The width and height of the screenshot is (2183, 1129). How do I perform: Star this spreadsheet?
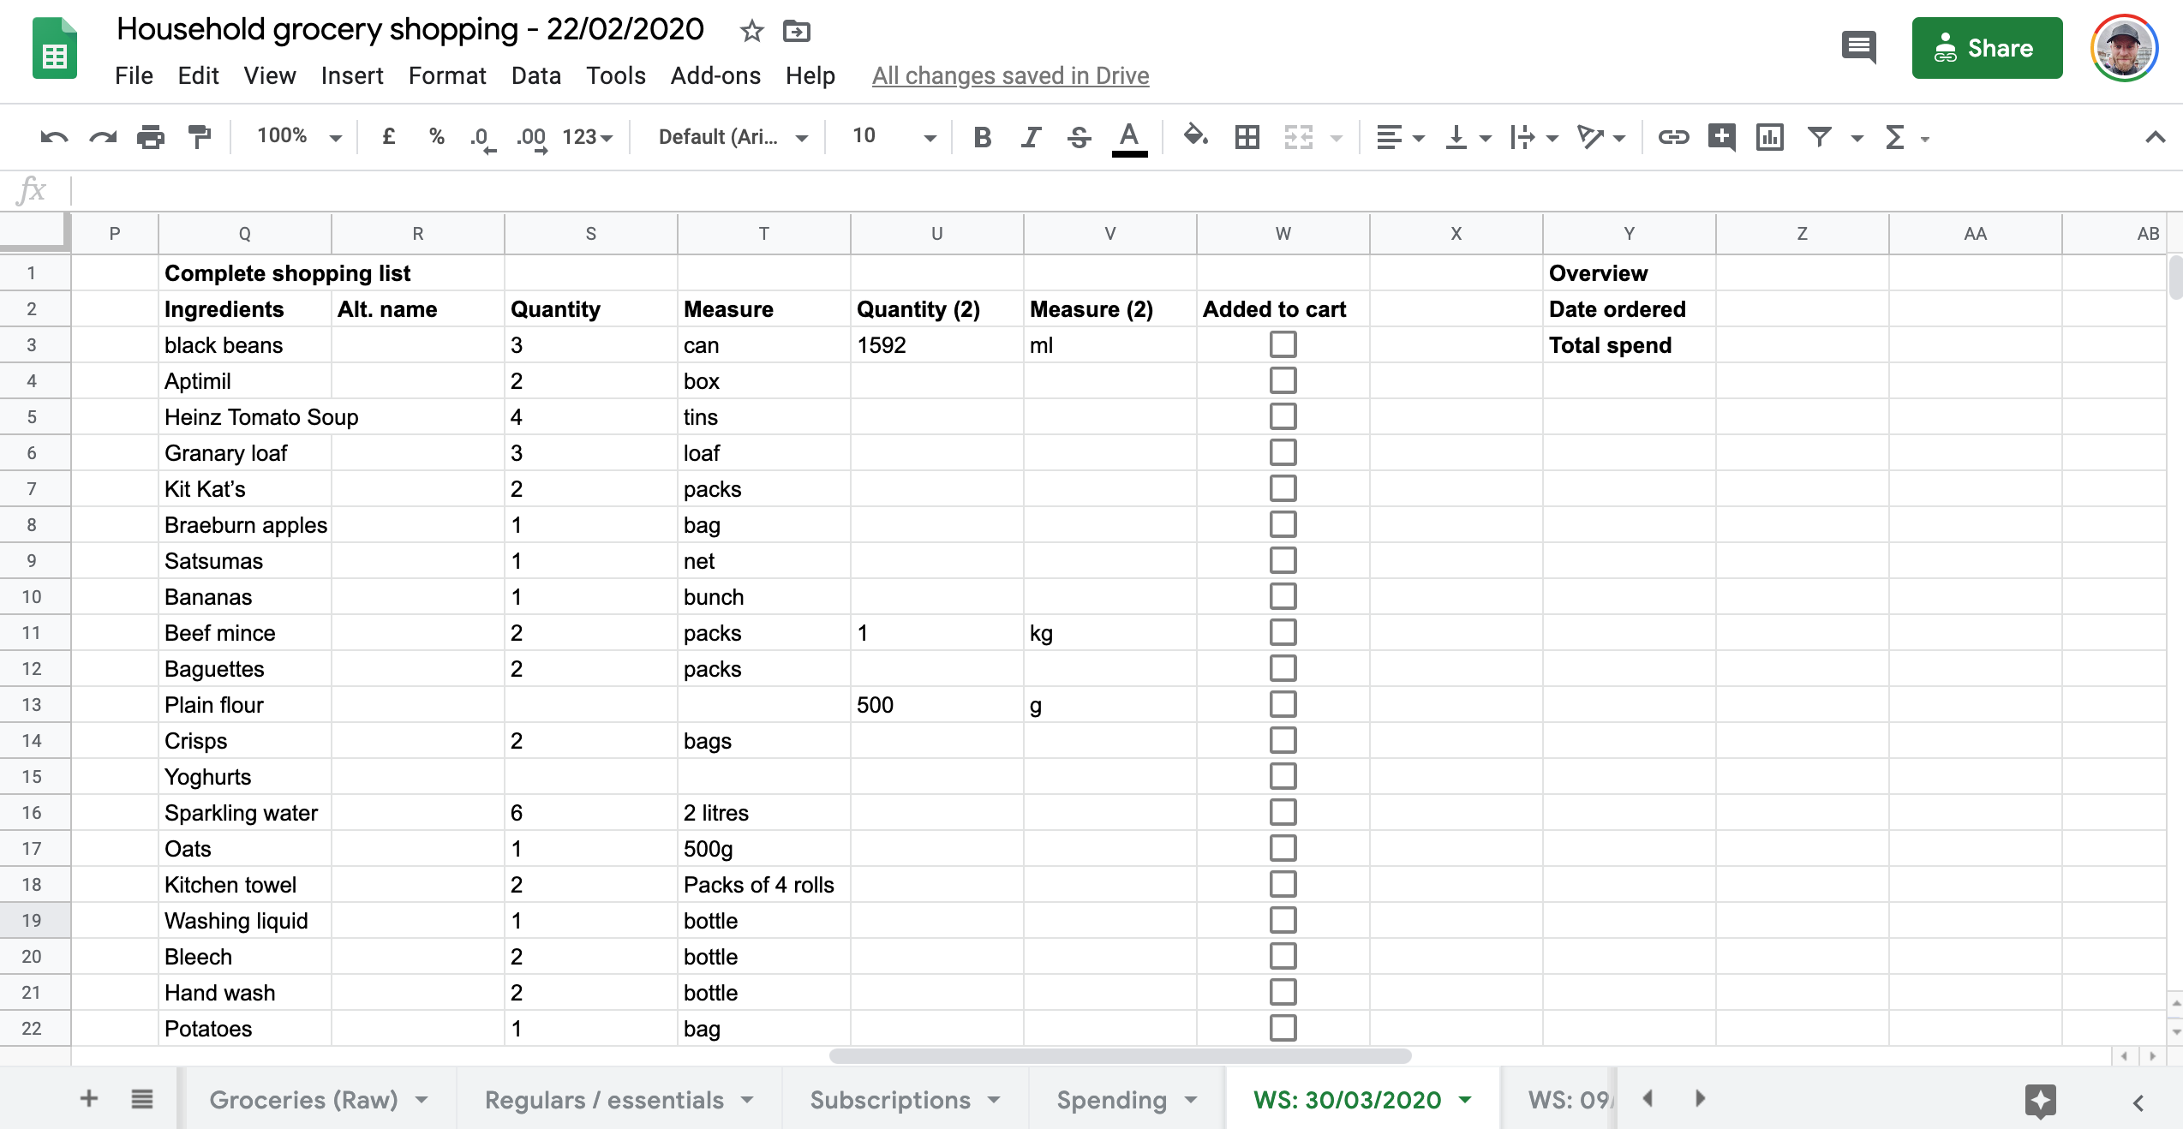[x=751, y=31]
